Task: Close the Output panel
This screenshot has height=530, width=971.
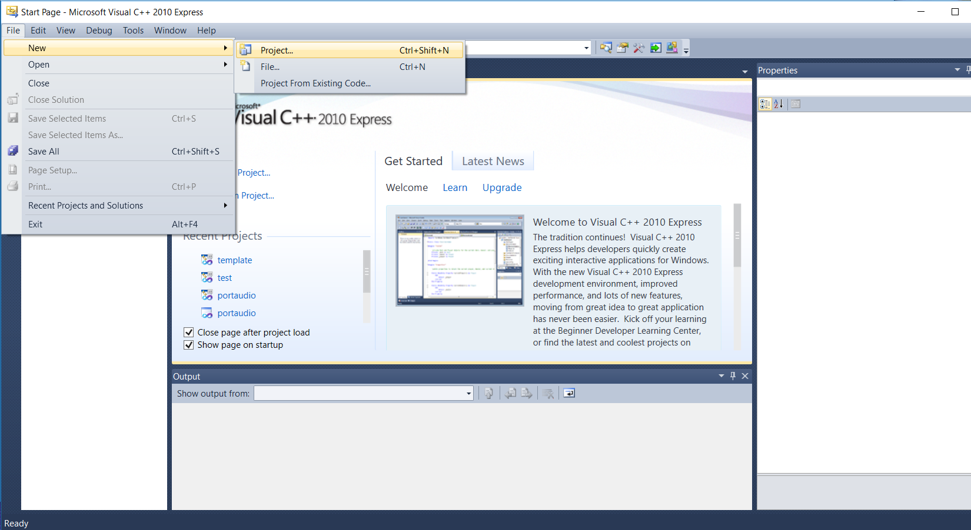Action: (x=745, y=376)
